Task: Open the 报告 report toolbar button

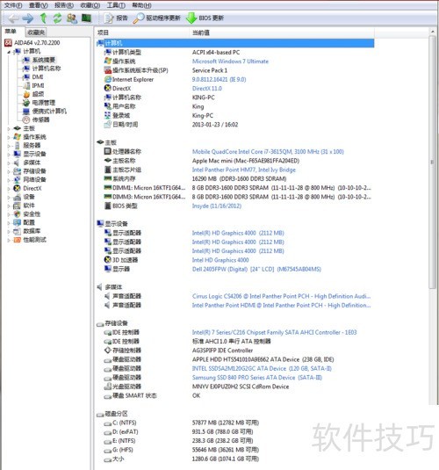Action: (116, 18)
